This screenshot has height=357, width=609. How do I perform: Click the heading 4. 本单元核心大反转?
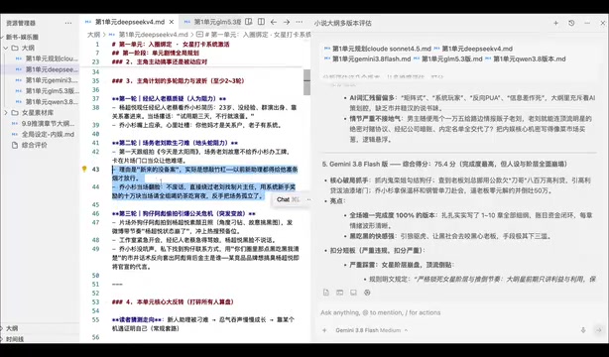[173, 301]
